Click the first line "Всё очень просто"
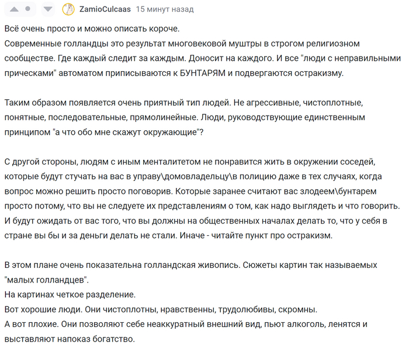Viewport: 409px width, 345px height. (92, 29)
